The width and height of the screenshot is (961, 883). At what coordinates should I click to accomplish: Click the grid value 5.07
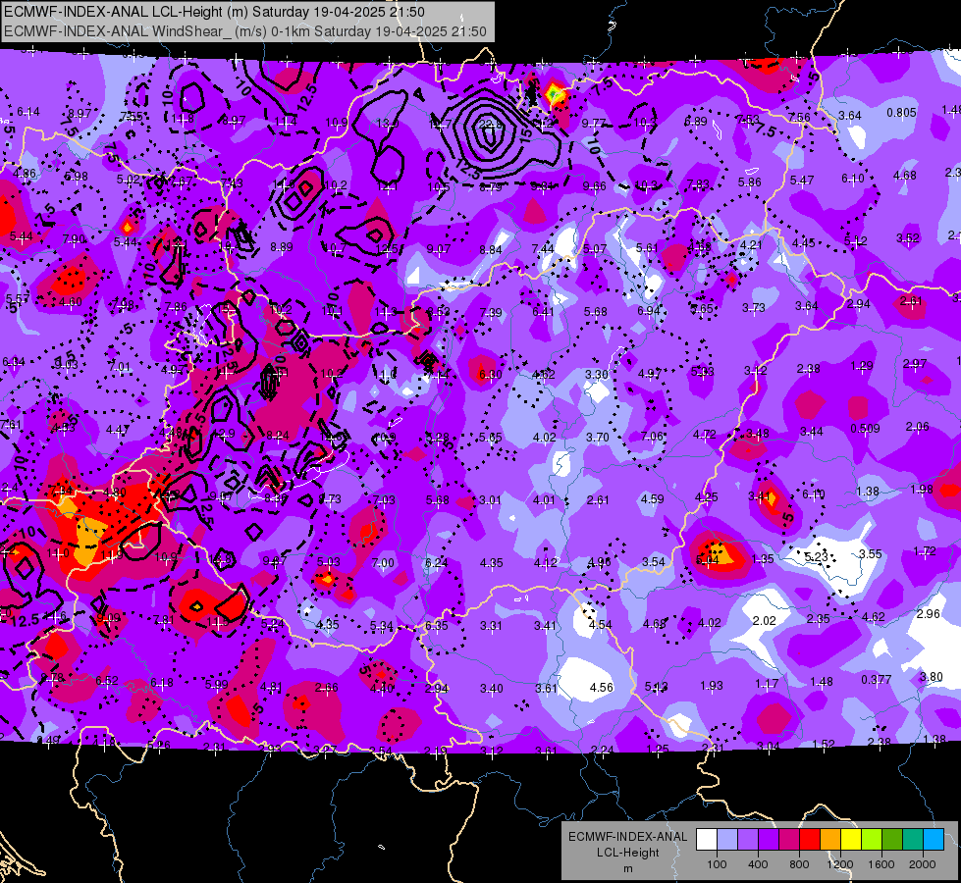(x=595, y=249)
